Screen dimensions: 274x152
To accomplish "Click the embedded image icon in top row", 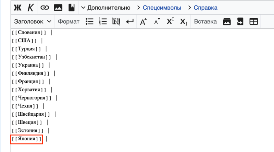I will (58, 8).
